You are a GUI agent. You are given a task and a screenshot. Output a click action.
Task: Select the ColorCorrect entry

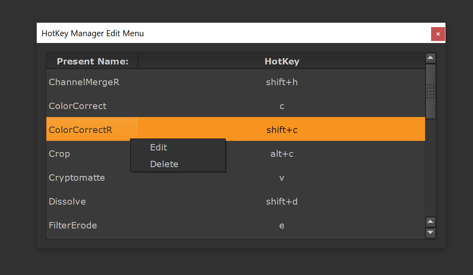tap(77, 106)
